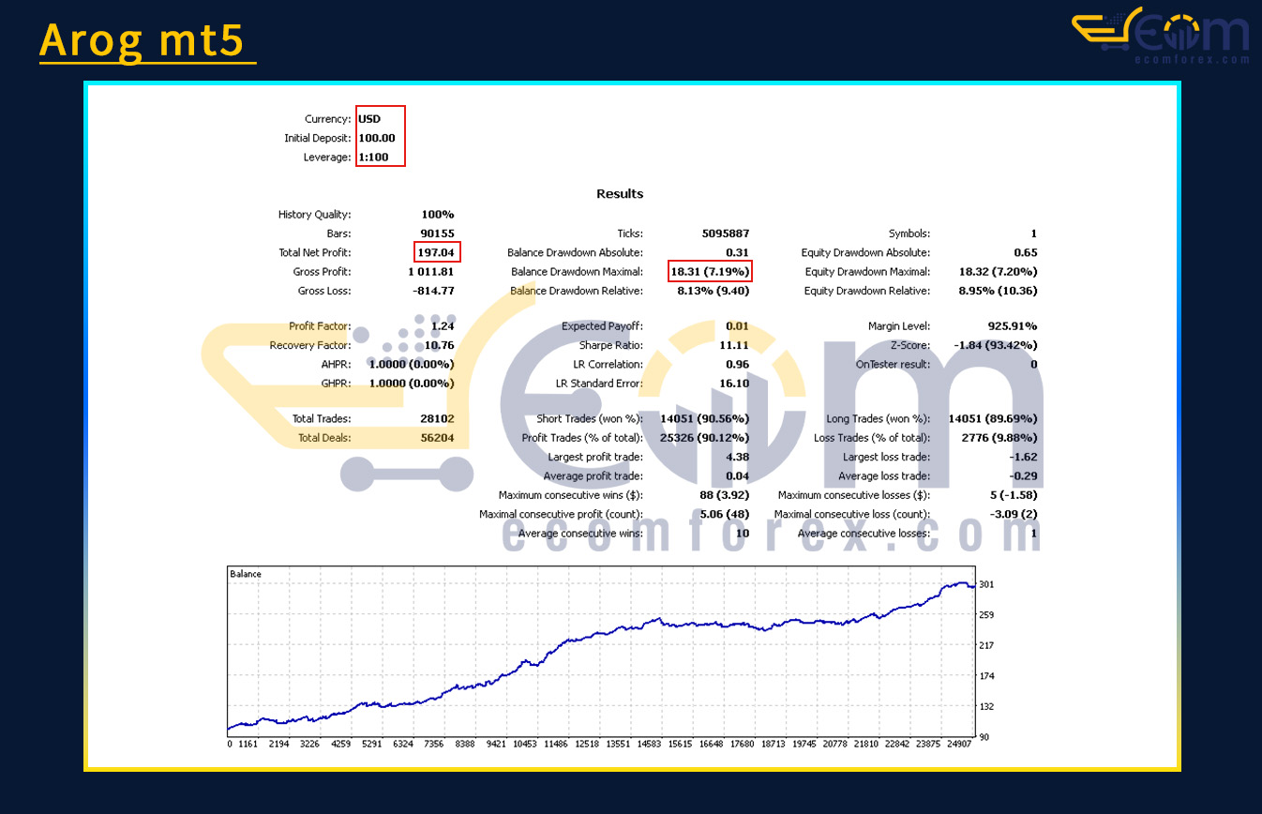Select the Equity Drawdown Maximal value 18.32 (7.20%)

click(x=998, y=272)
